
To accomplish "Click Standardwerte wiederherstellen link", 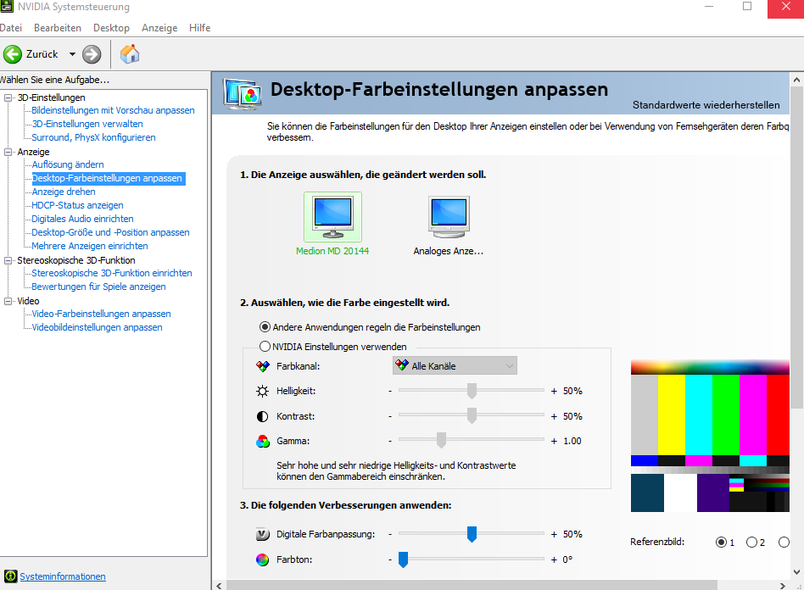I will point(706,104).
